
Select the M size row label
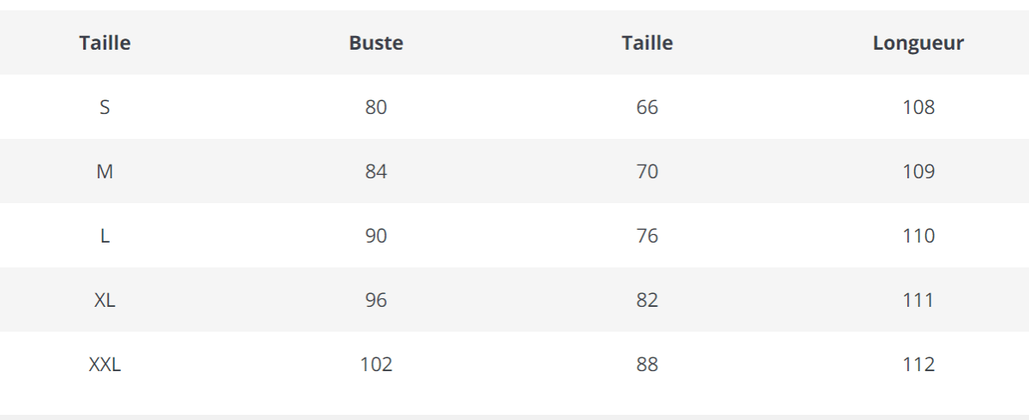(x=105, y=171)
